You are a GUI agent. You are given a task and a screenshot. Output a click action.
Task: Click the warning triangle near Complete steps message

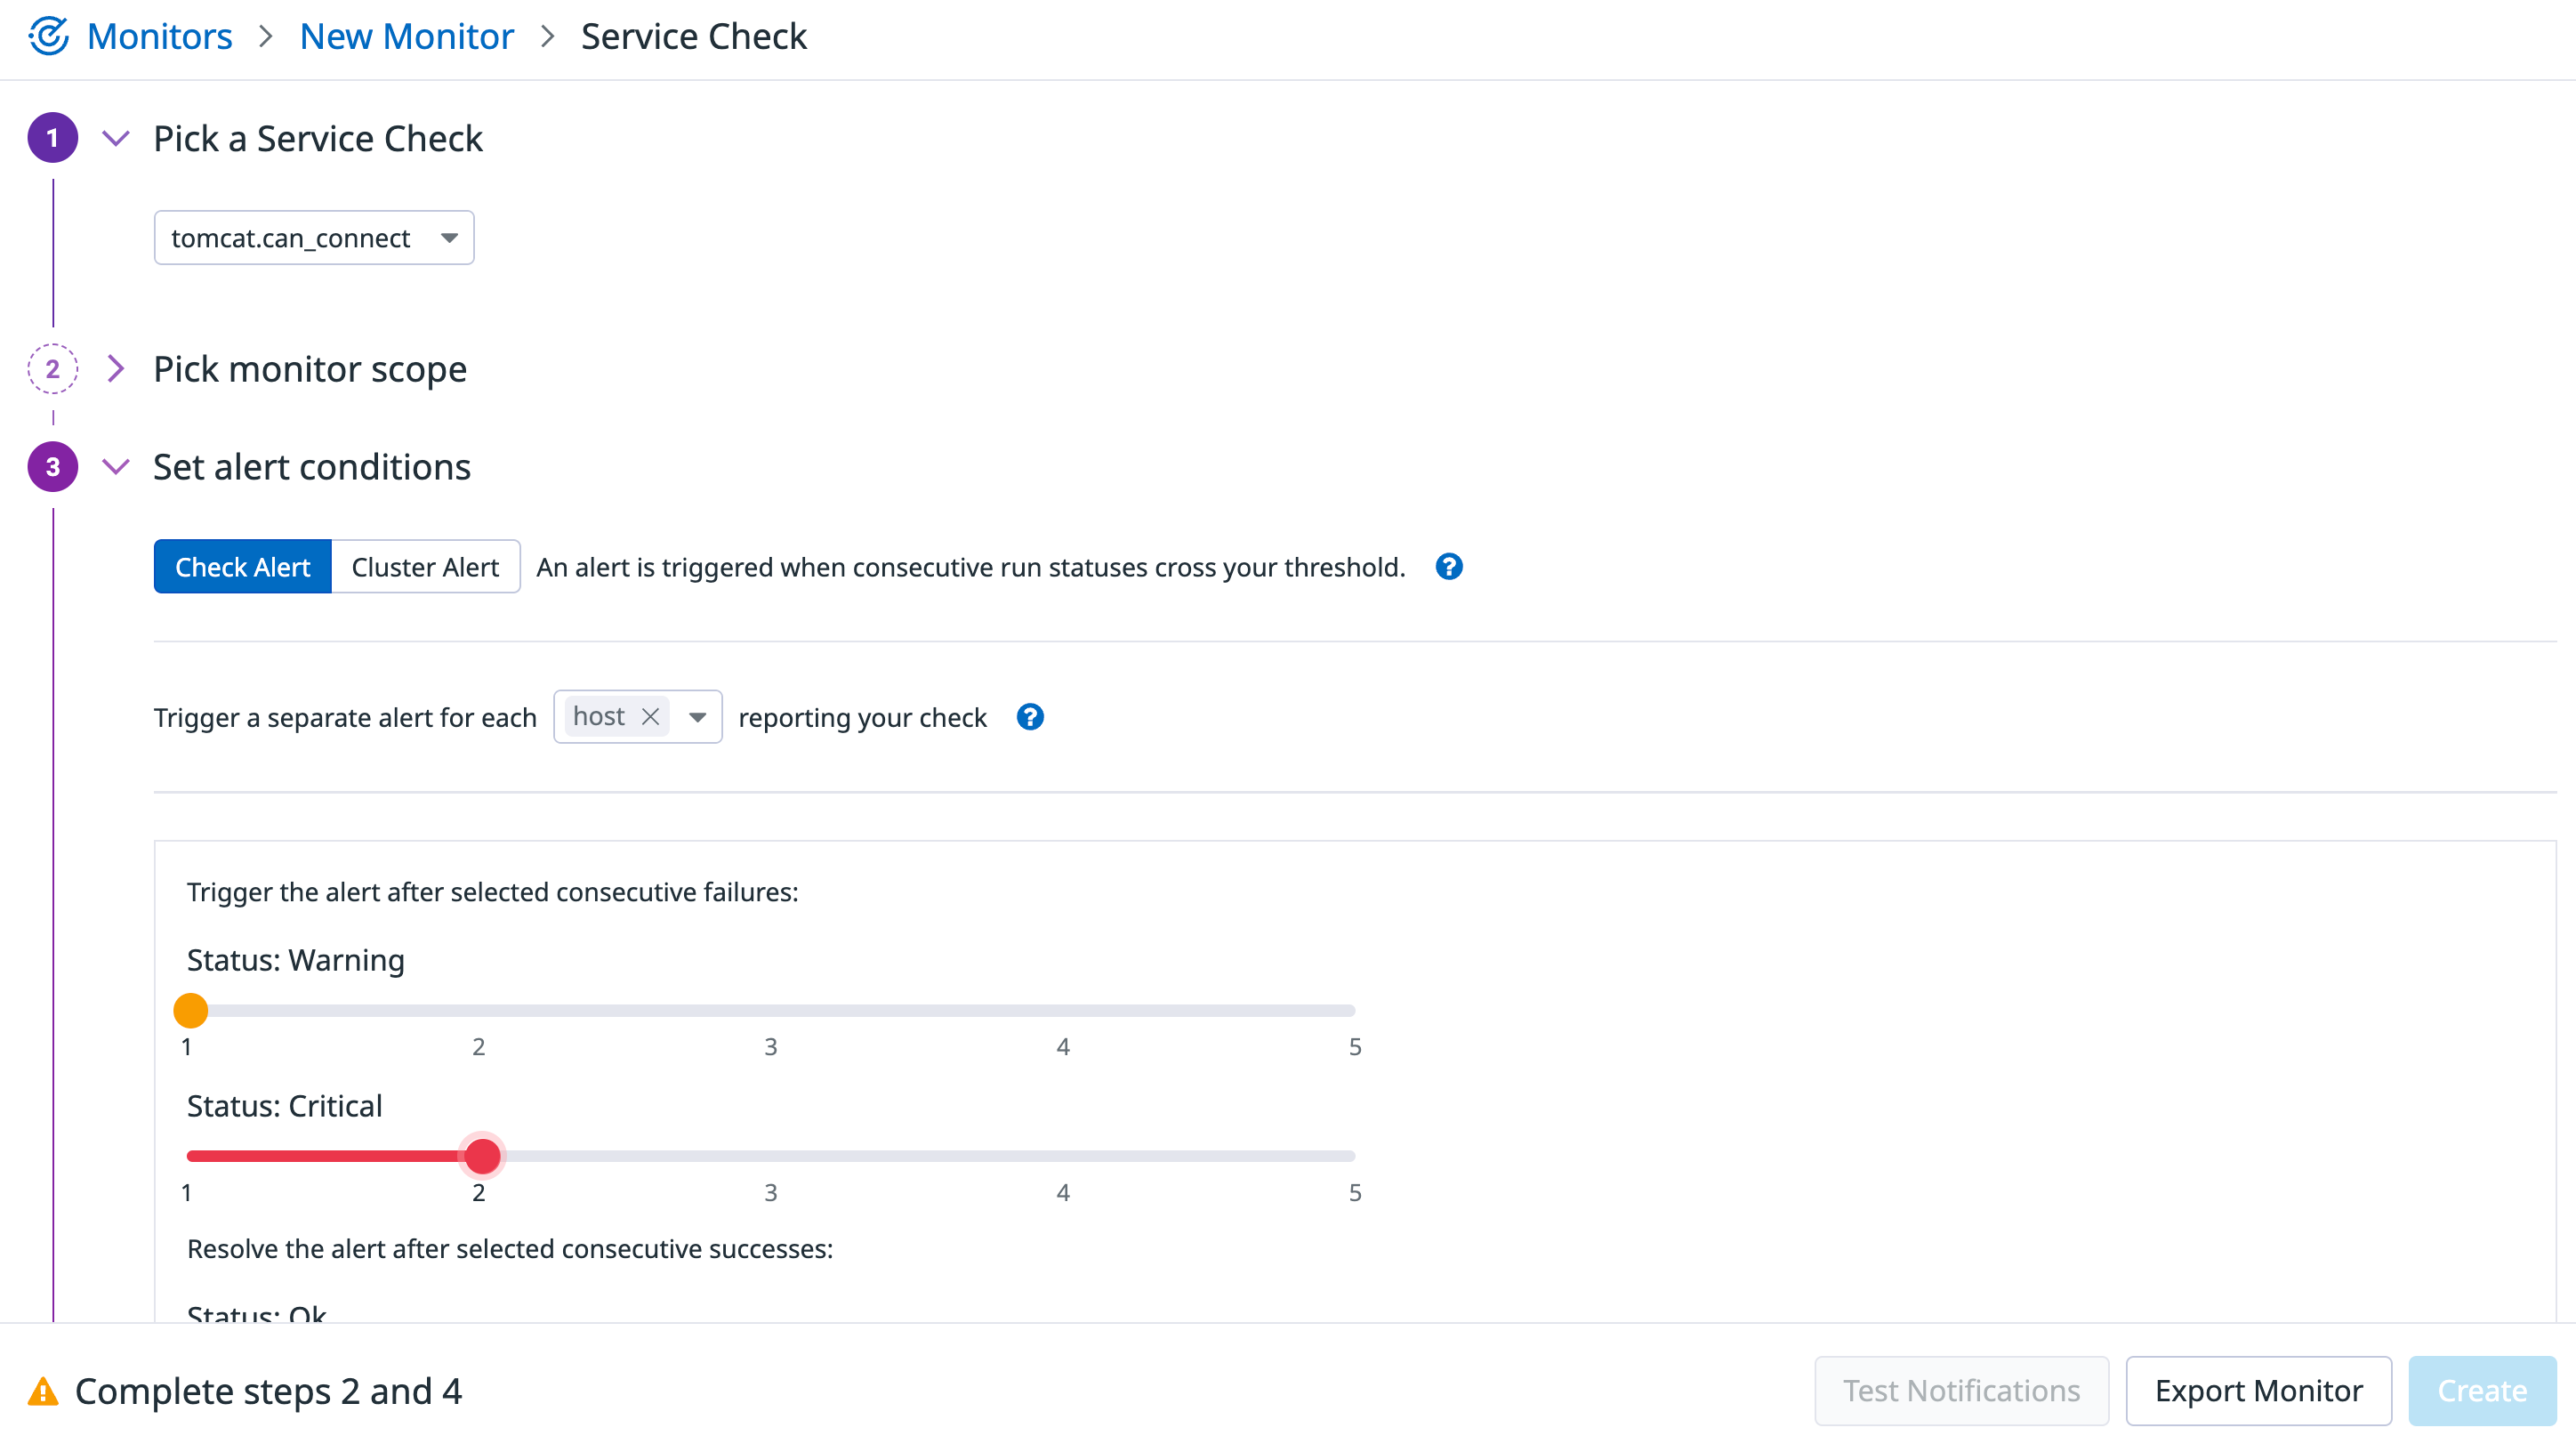[42, 1390]
